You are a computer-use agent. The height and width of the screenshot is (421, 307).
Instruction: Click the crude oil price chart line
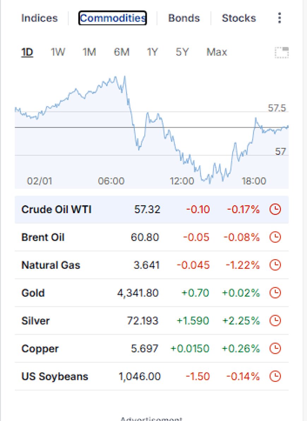[x=152, y=129]
